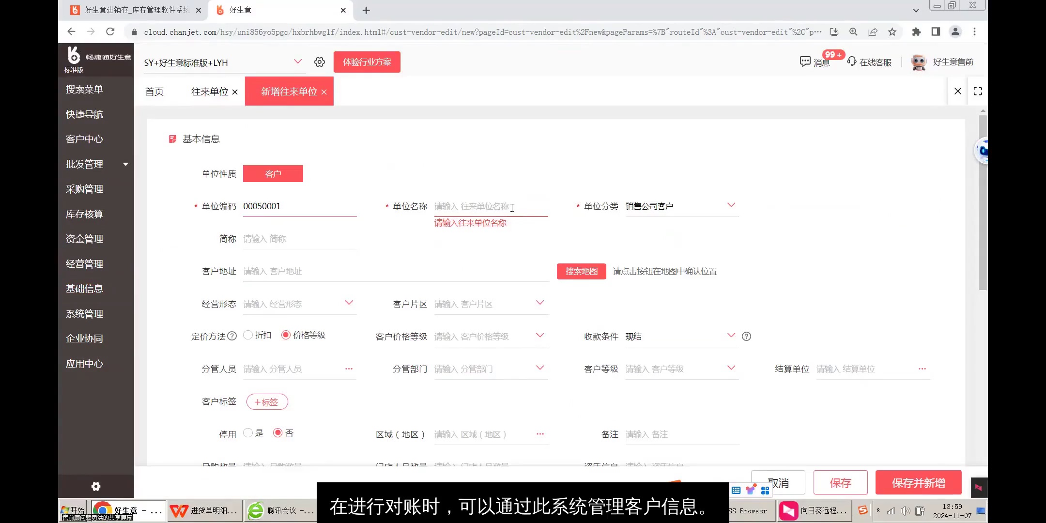Viewport: 1046px width, 523px height.
Task: Switch to the 往来单位 tab
Action: click(208, 92)
